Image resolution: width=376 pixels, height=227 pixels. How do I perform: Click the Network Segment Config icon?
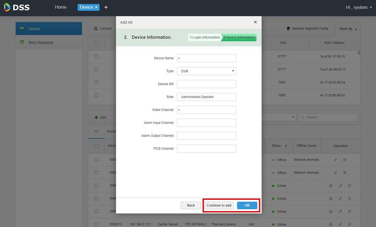tap(288, 29)
